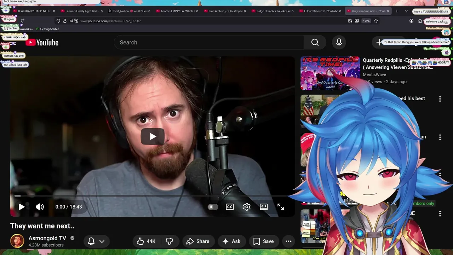Viewport: 453px width, 255px height.
Task: Click the video progress bar
Action: click(x=152, y=195)
